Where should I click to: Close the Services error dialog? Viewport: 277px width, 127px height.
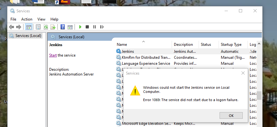click(243, 73)
